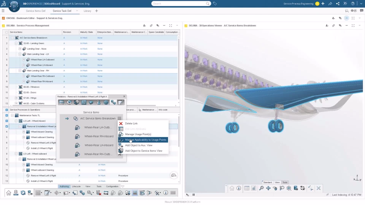Toggle the Service Processes & Operations header checkbox

click(6, 110)
